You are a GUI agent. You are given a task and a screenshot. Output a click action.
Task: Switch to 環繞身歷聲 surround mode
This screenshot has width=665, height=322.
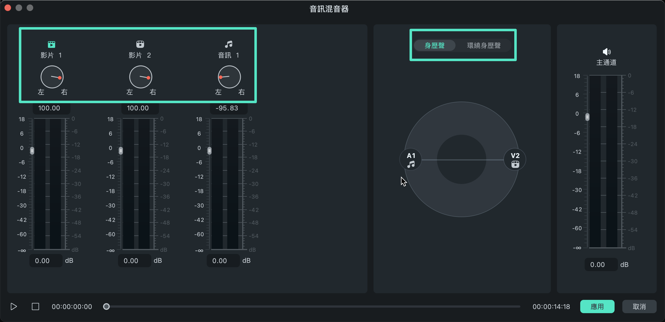point(484,45)
